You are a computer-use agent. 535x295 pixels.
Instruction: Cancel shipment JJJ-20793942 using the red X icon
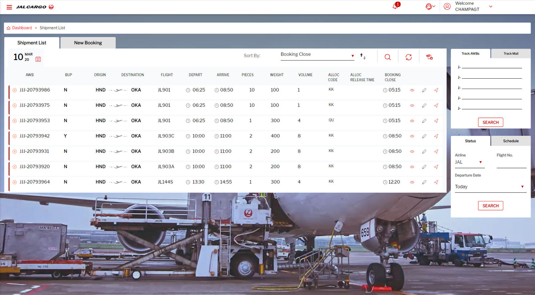pyautogui.click(x=15, y=136)
